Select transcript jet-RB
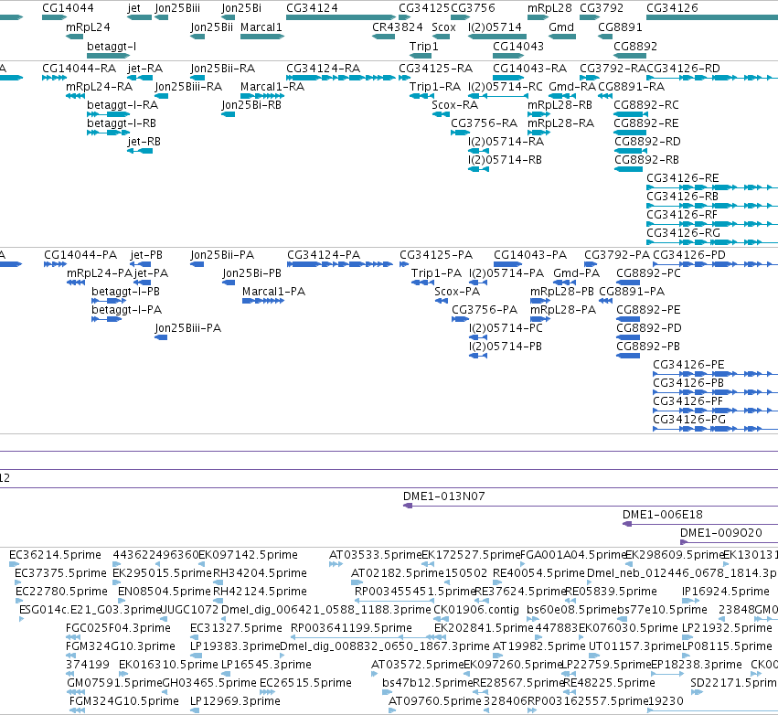778x715 pixels. (x=140, y=151)
